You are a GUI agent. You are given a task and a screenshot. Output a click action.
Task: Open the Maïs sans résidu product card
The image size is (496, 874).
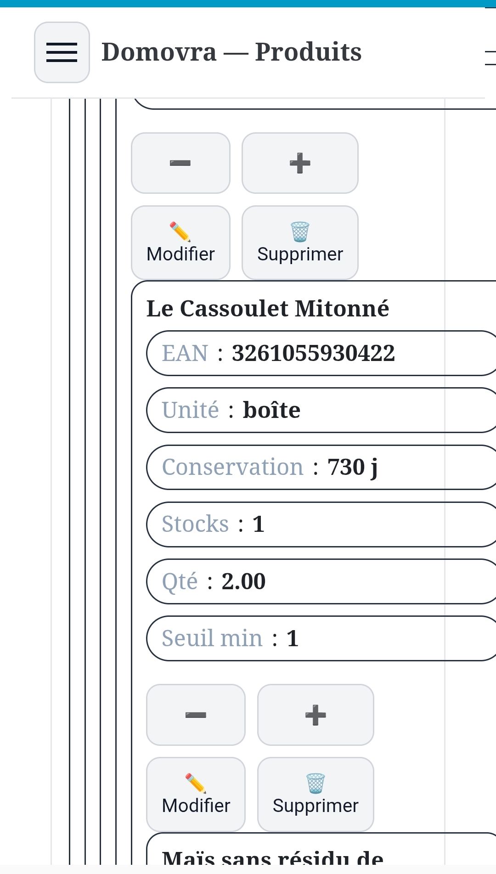click(273, 857)
